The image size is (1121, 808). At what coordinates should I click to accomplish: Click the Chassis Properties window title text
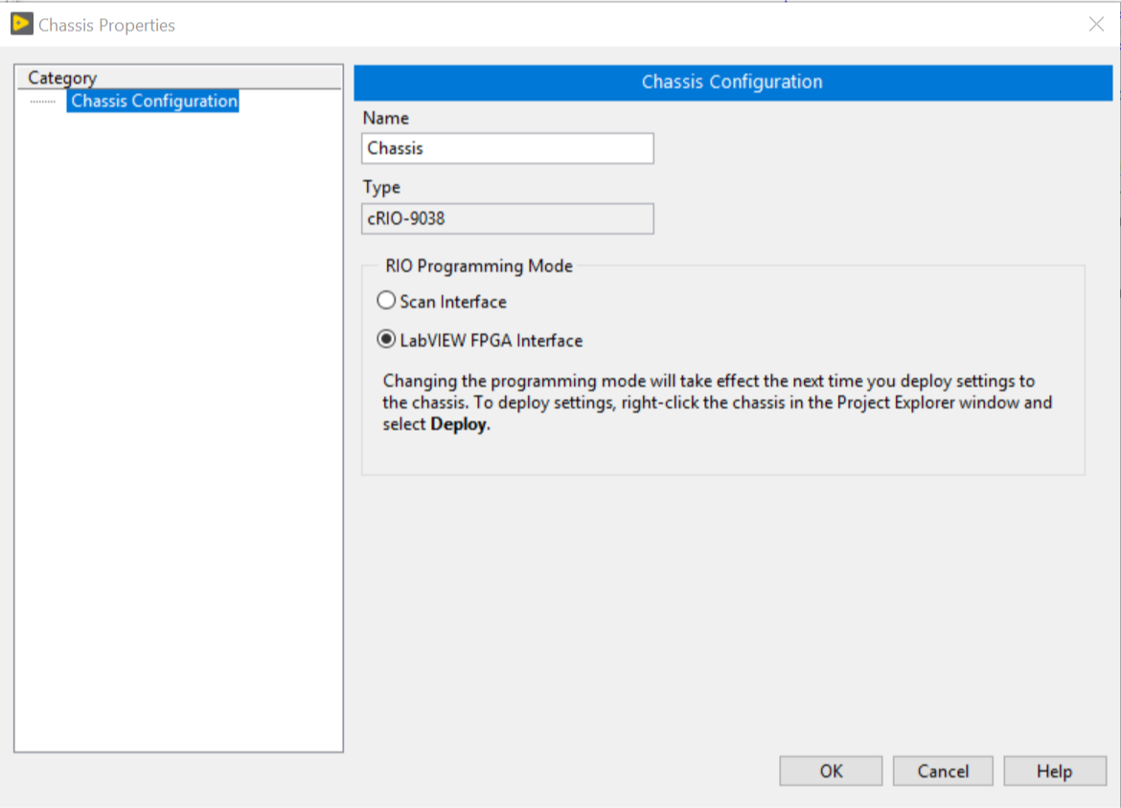point(106,25)
